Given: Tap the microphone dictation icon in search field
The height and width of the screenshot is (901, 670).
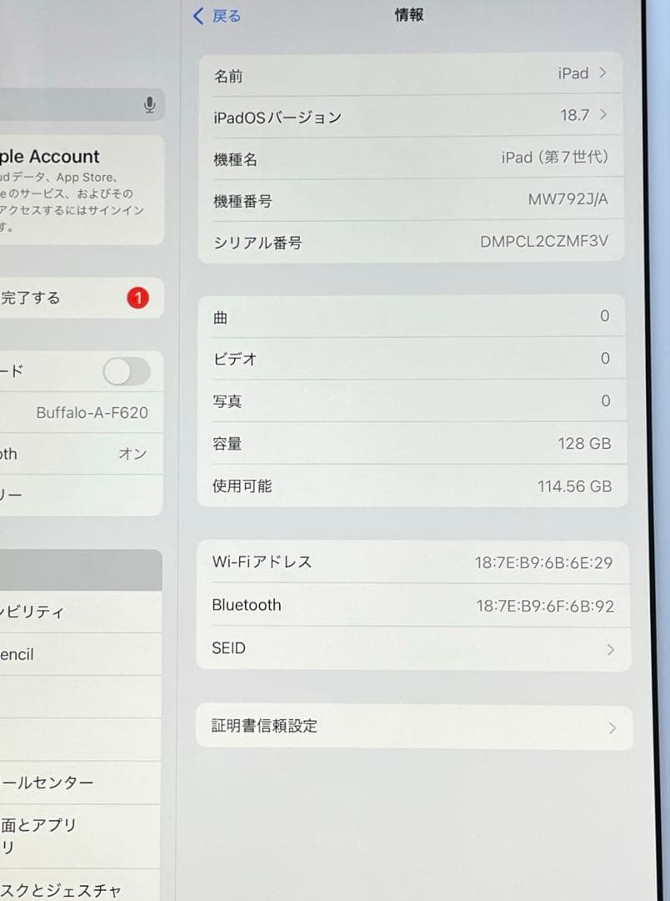Looking at the screenshot, I should 149,104.
